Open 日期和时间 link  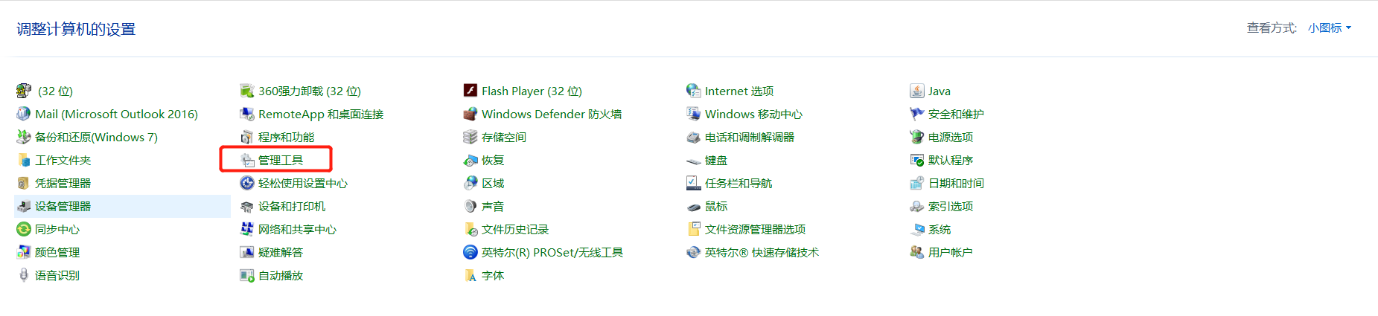coord(956,184)
